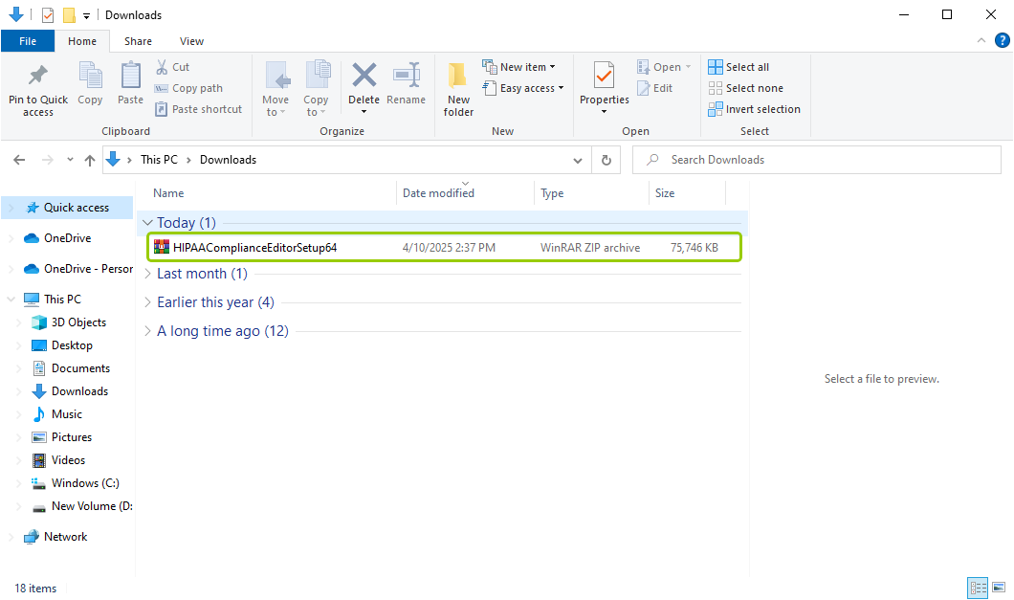This screenshot has width=1014, height=600.
Task: Refresh the Downloads folder view
Action: pos(606,160)
